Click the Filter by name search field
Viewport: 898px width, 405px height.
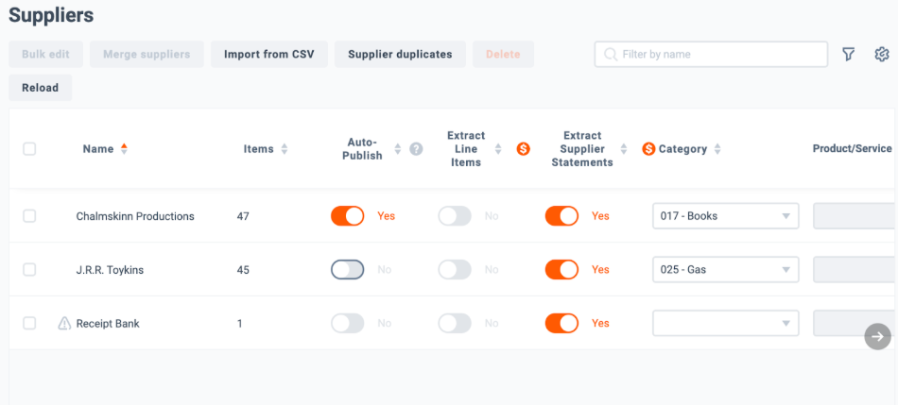click(718, 55)
